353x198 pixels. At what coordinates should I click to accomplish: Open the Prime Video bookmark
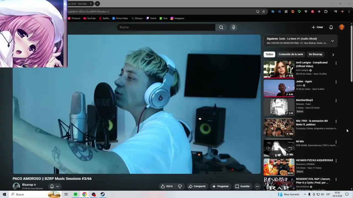(120, 18)
